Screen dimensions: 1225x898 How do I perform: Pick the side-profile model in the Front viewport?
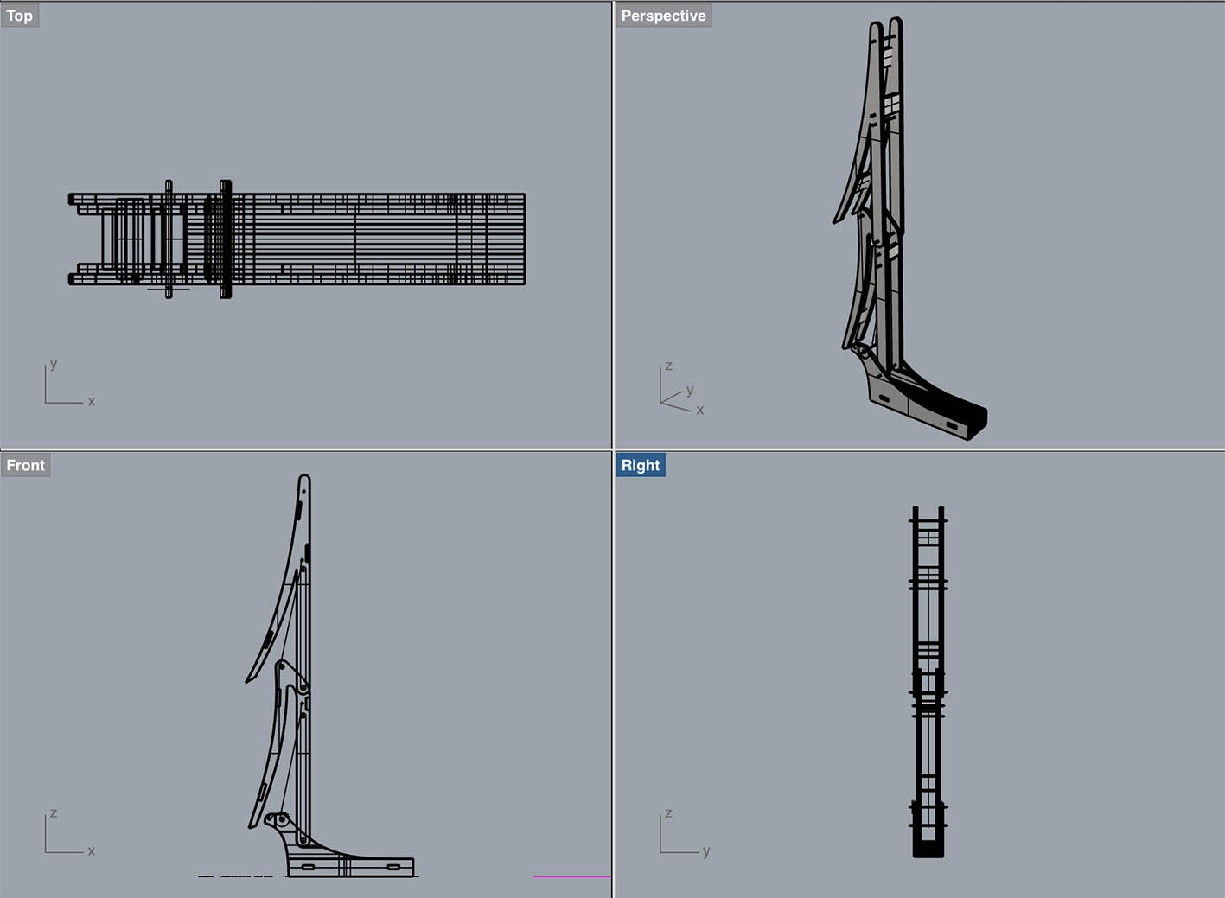[x=330, y=676]
